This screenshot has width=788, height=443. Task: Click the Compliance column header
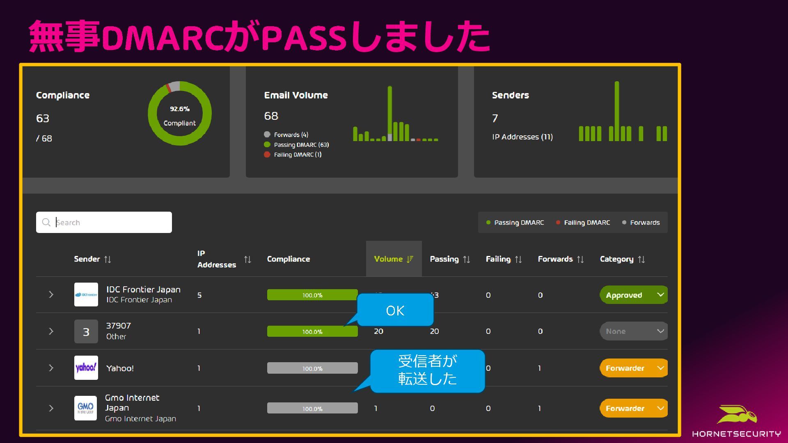[x=289, y=259]
